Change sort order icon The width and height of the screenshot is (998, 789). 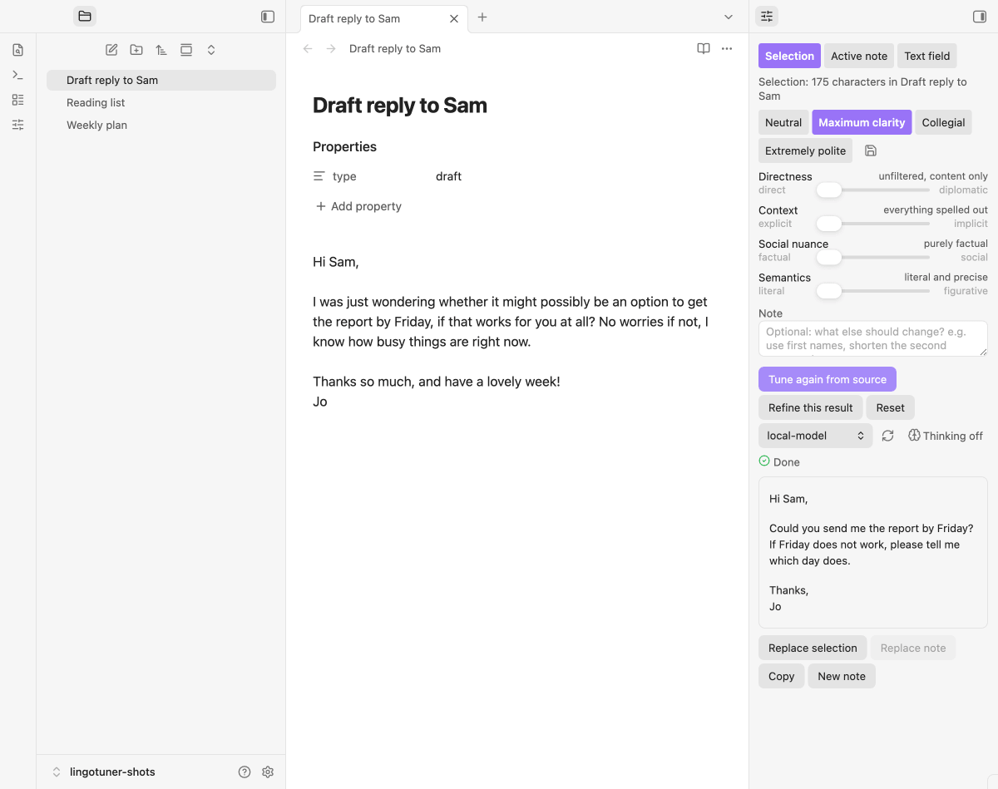[x=161, y=50]
